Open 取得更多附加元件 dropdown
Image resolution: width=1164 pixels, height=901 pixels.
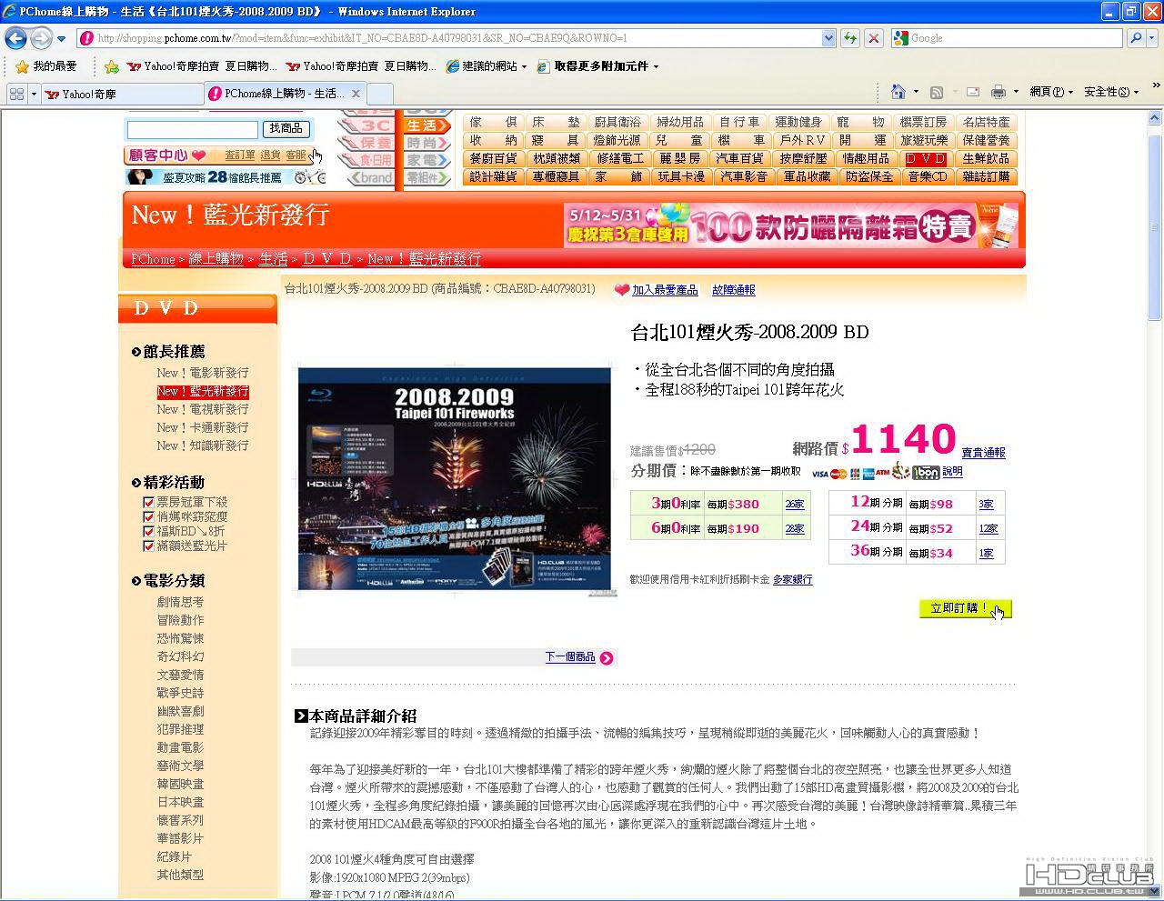tap(597, 66)
